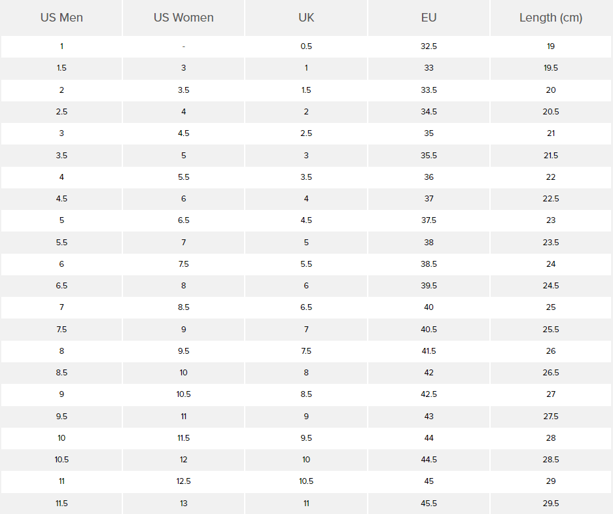Click US Women size 4.5 cell
The height and width of the screenshot is (514, 613).
pyautogui.click(x=183, y=133)
